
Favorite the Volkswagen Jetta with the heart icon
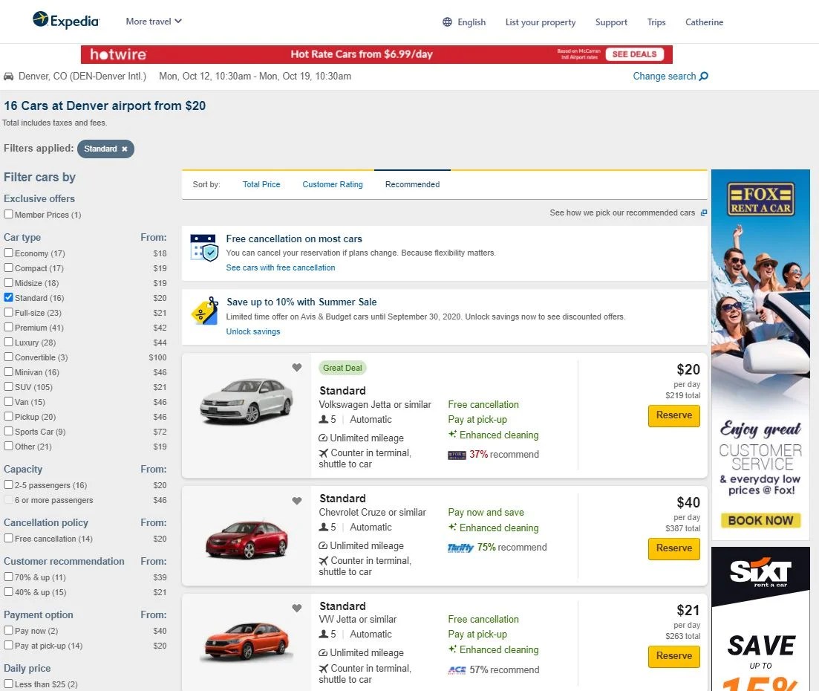[296, 367]
